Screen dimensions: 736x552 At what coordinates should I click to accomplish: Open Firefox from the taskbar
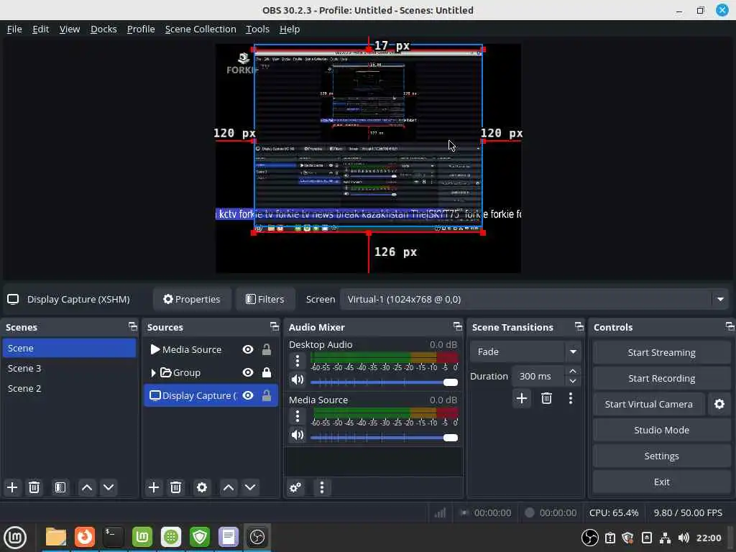coord(85,537)
